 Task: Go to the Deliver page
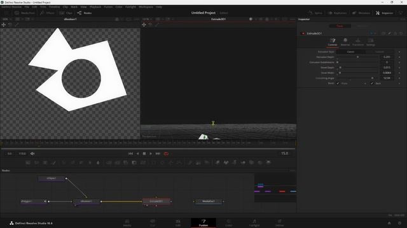[280, 223]
